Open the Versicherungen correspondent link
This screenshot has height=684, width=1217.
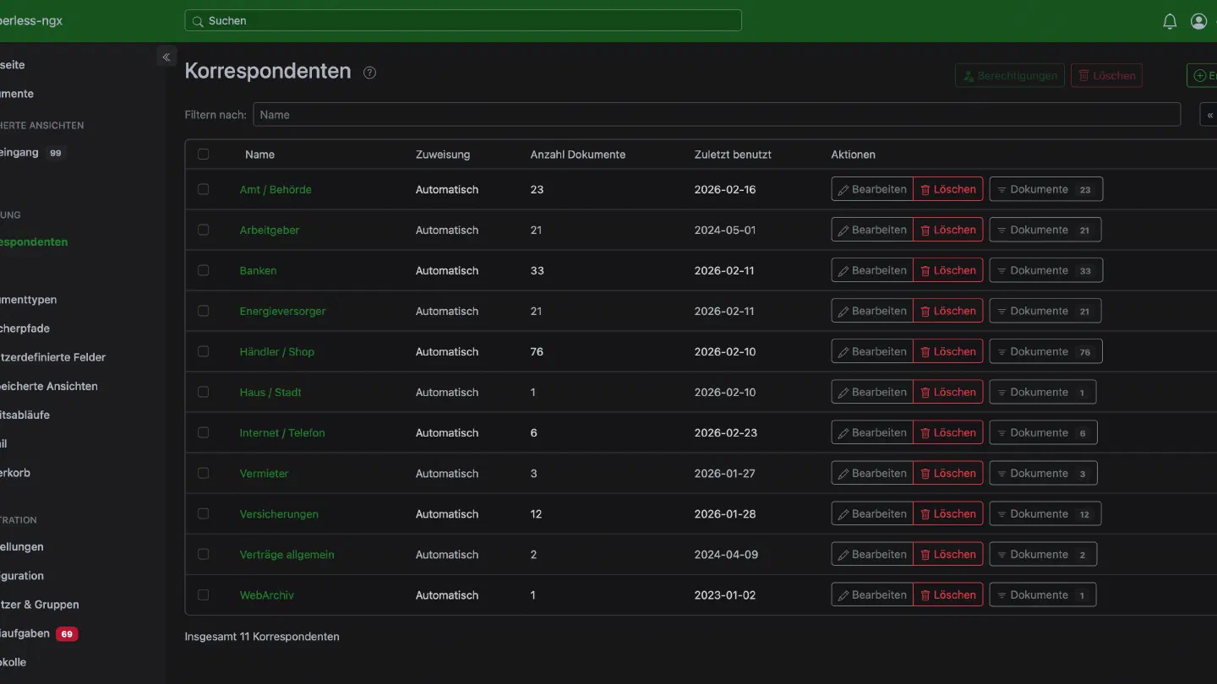[279, 513]
